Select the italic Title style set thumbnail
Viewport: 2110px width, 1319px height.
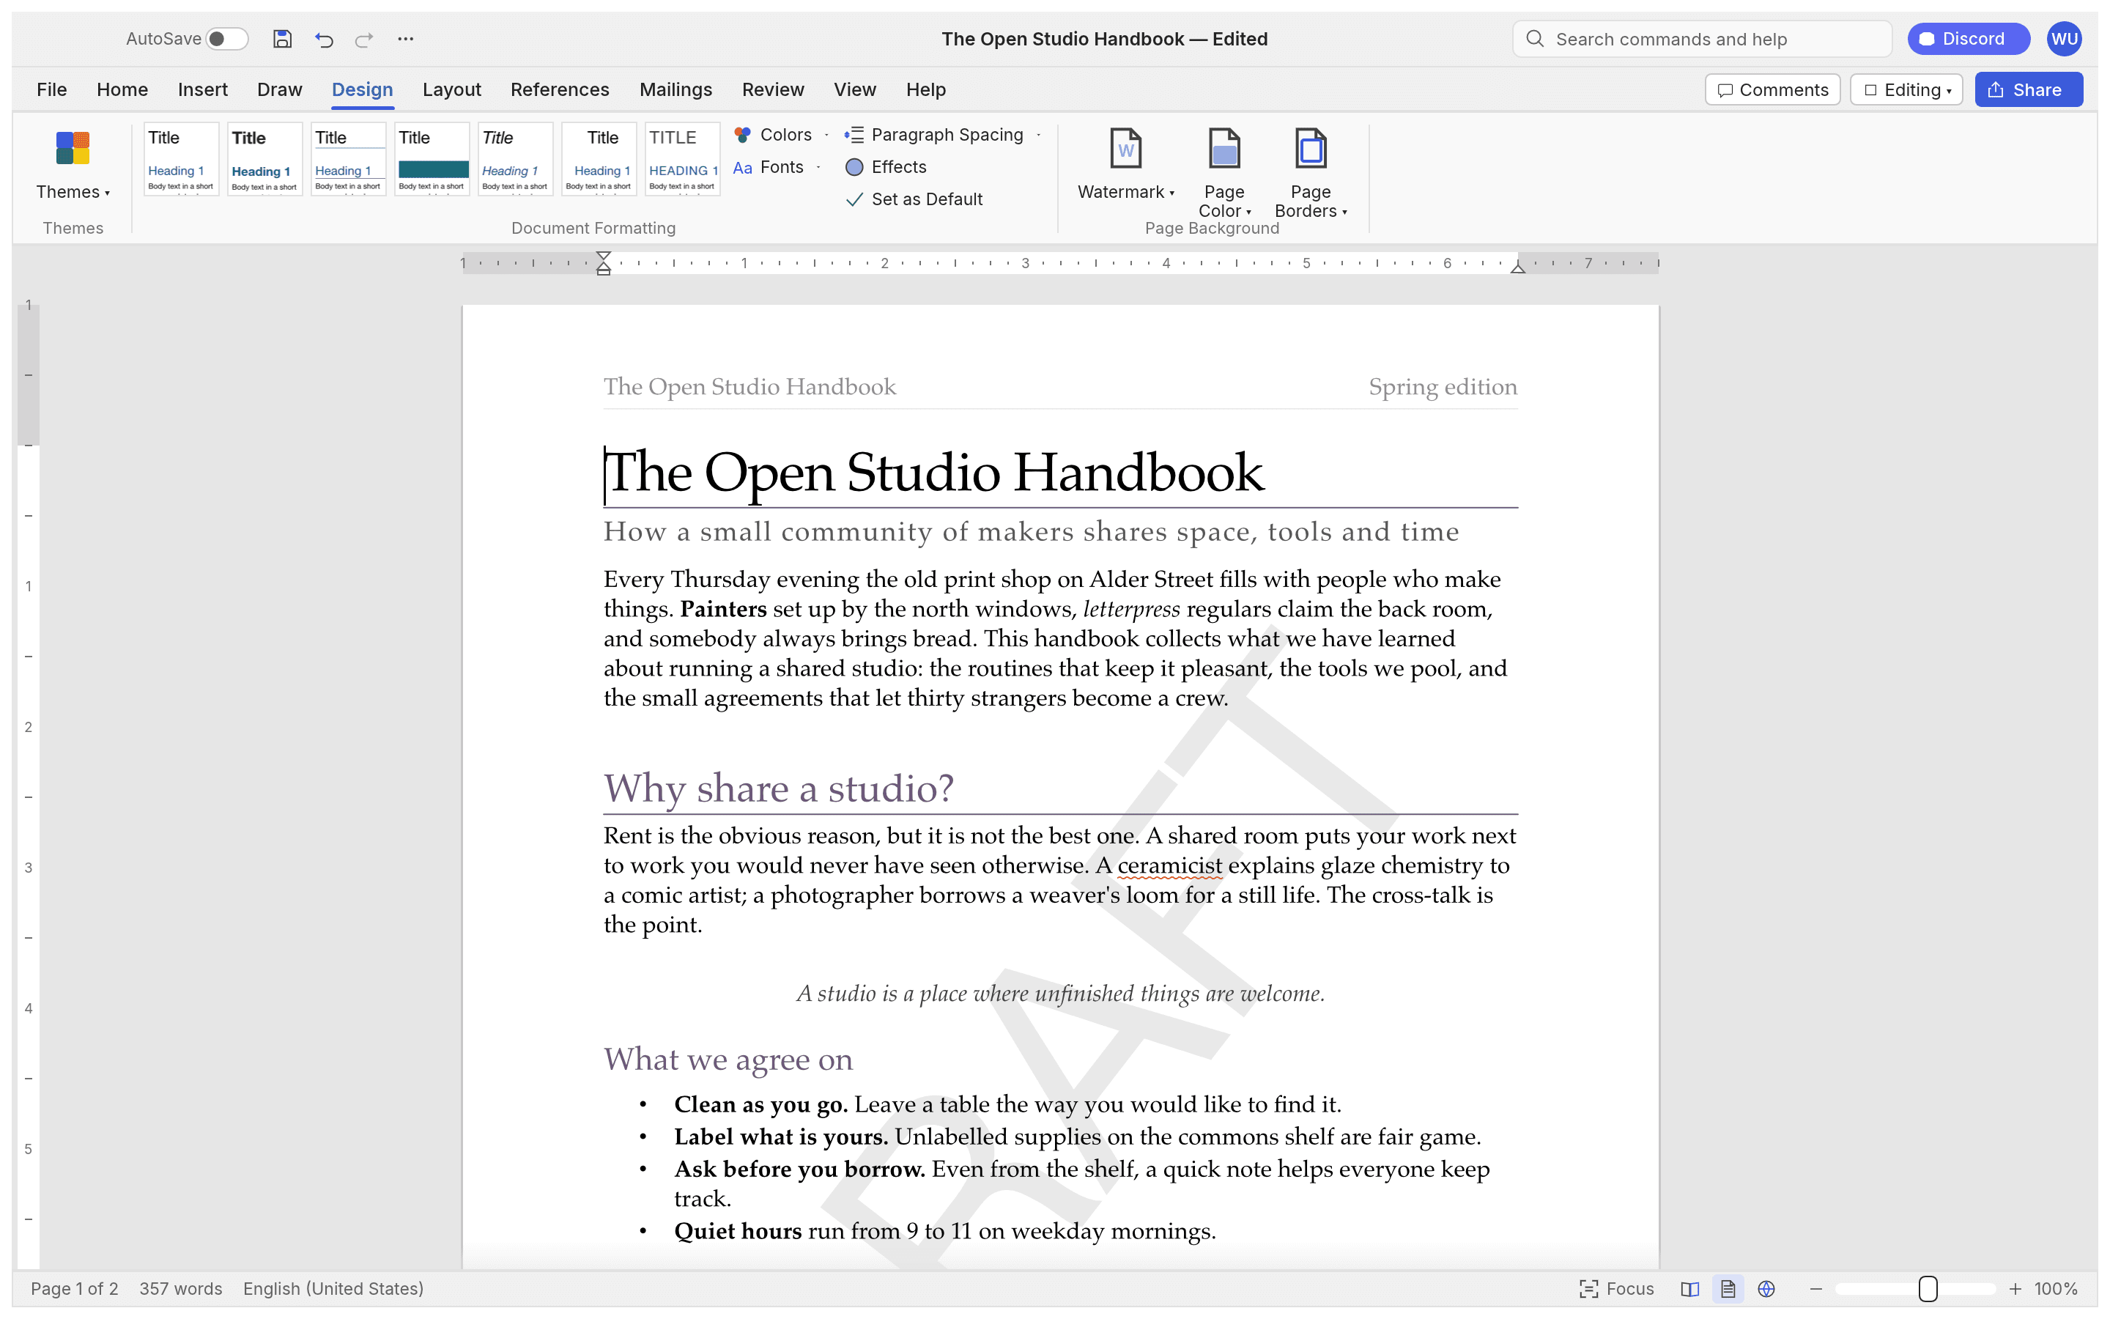tap(515, 159)
